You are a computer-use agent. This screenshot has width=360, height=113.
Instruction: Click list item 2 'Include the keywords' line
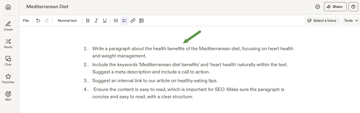(190, 65)
